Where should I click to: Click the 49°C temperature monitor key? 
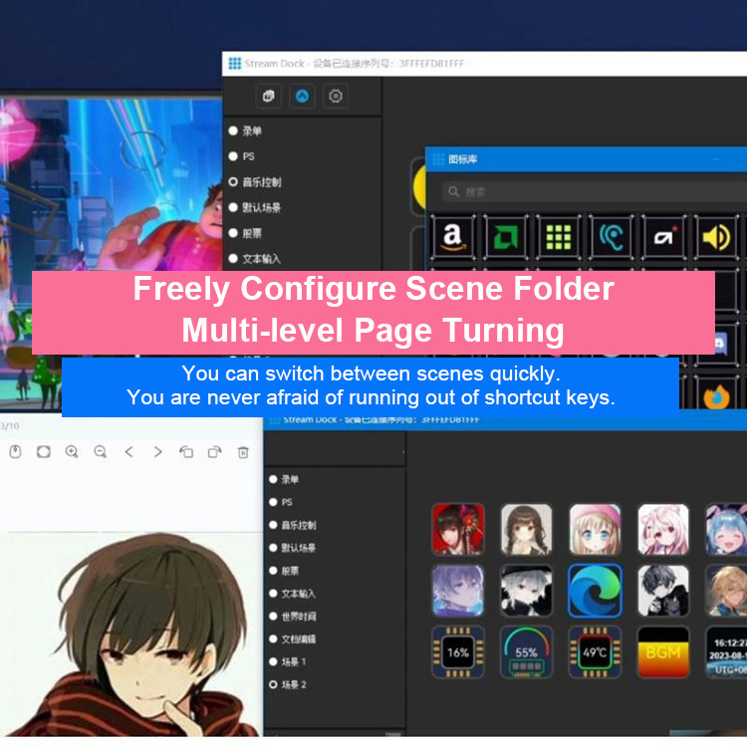point(595,652)
